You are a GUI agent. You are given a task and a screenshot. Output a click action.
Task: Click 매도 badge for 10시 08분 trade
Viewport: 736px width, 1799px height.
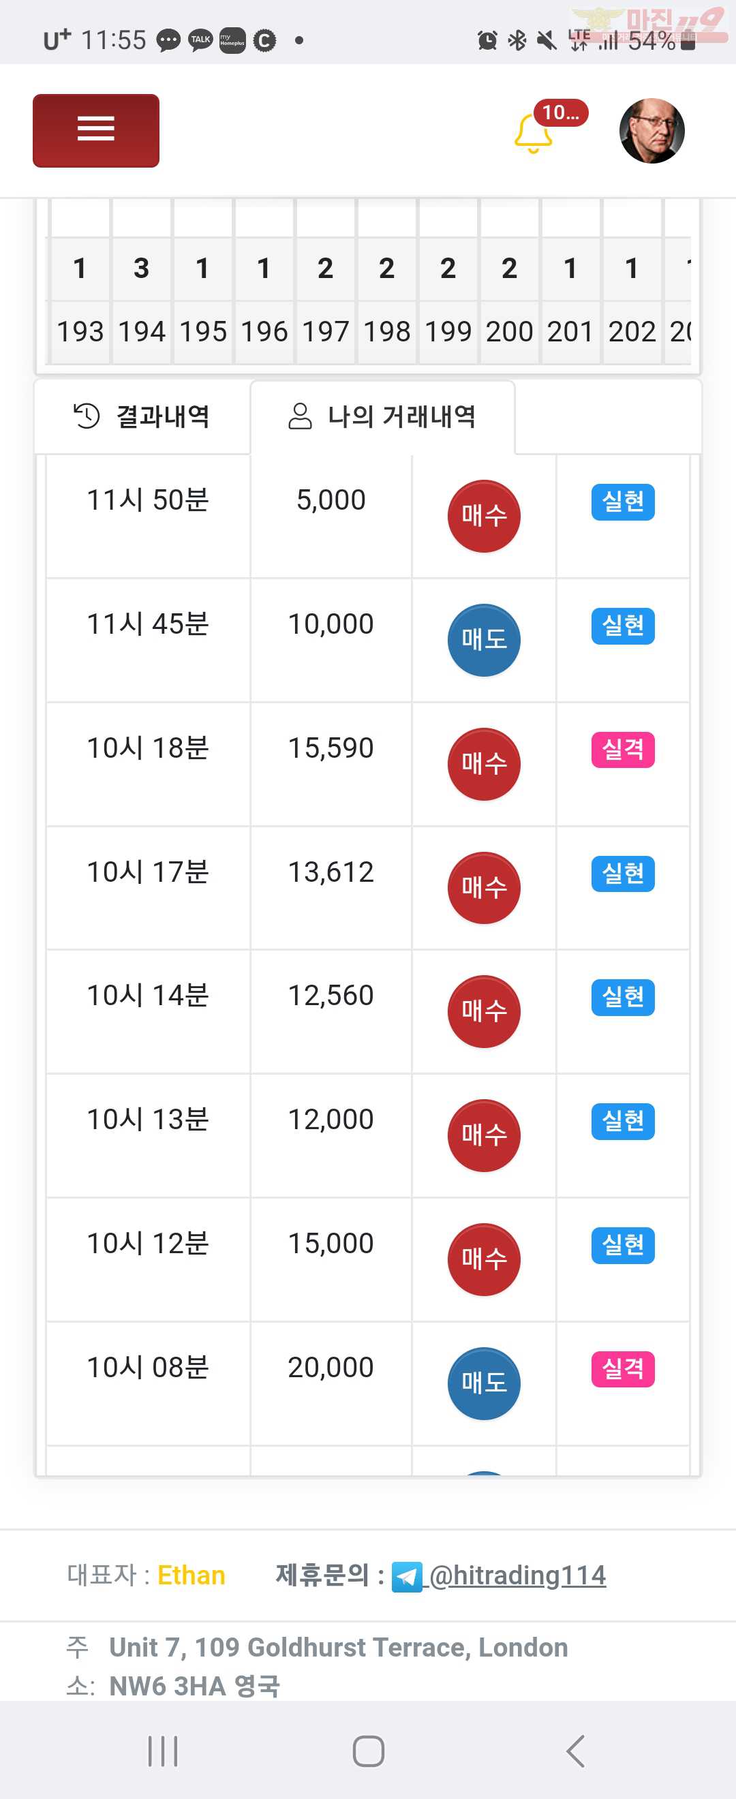pos(484,1383)
